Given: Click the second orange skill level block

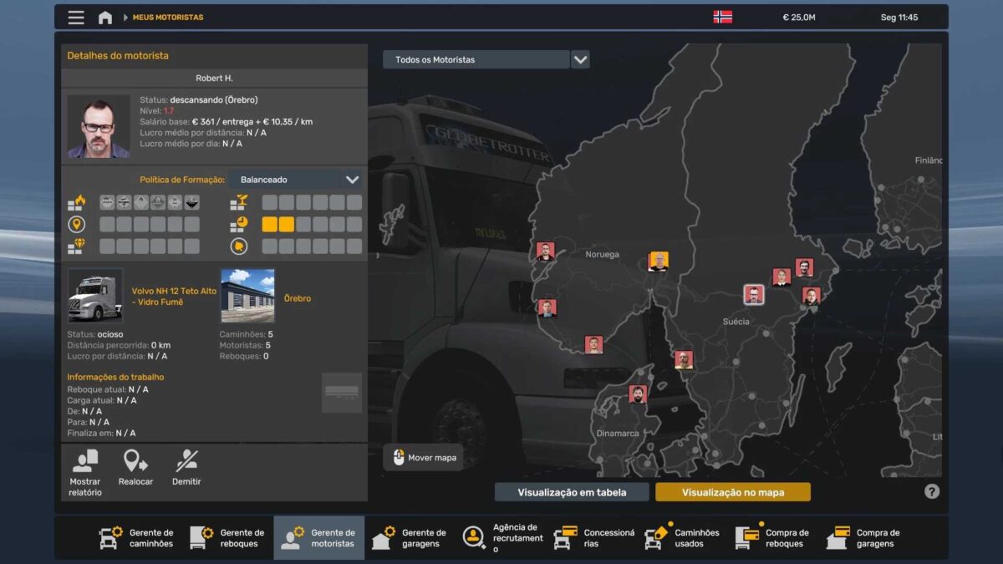Looking at the screenshot, I should 287,224.
